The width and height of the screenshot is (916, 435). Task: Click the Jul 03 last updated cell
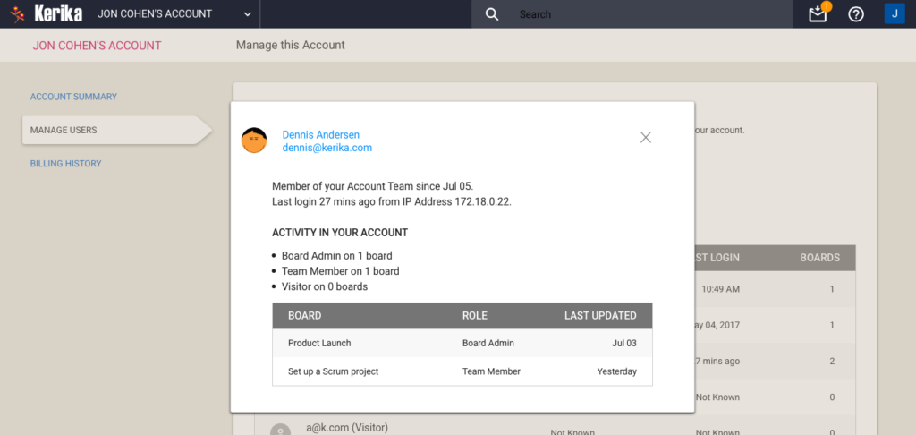click(623, 343)
